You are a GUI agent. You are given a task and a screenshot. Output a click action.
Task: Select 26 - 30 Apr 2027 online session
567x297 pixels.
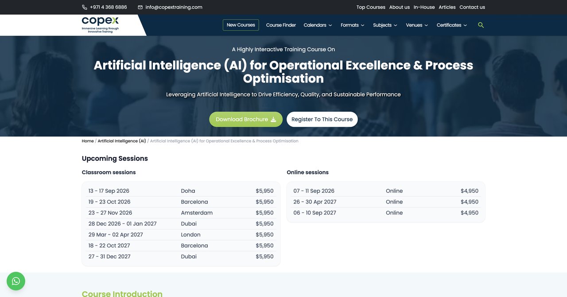386,202
